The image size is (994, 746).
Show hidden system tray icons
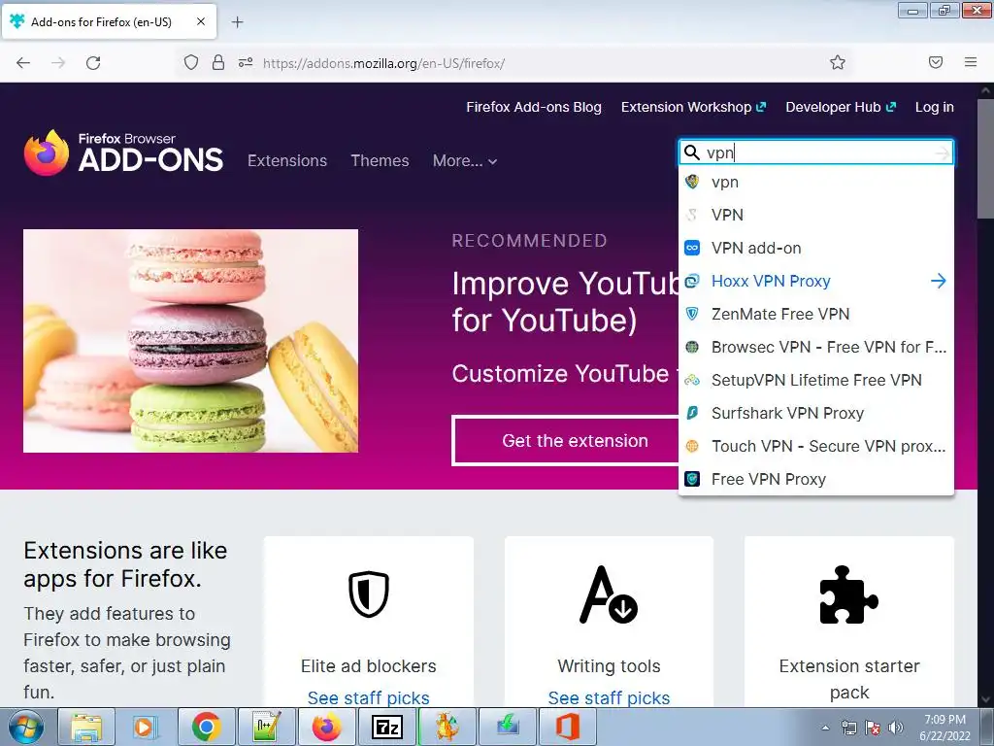[825, 728]
